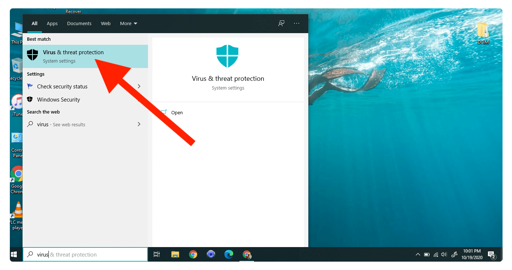Expand Check security status arrow
Image resolution: width=512 pixels, height=270 pixels.
(x=139, y=86)
